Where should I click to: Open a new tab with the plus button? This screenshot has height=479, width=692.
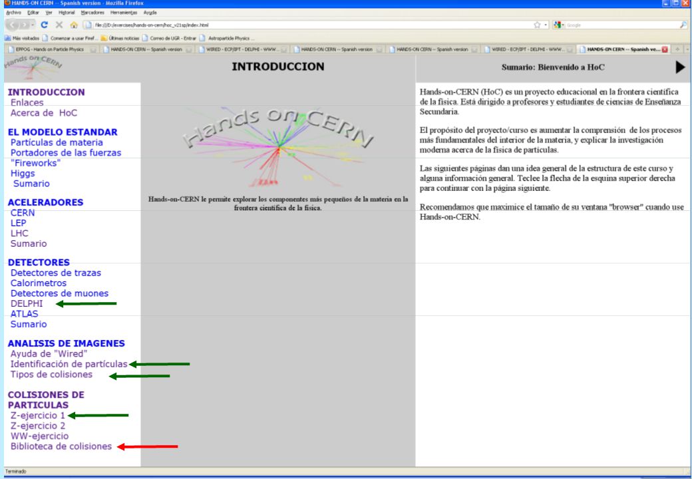tap(677, 49)
